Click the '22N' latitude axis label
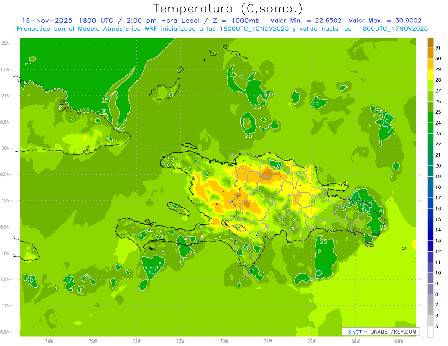 click(x=6, y=43)
